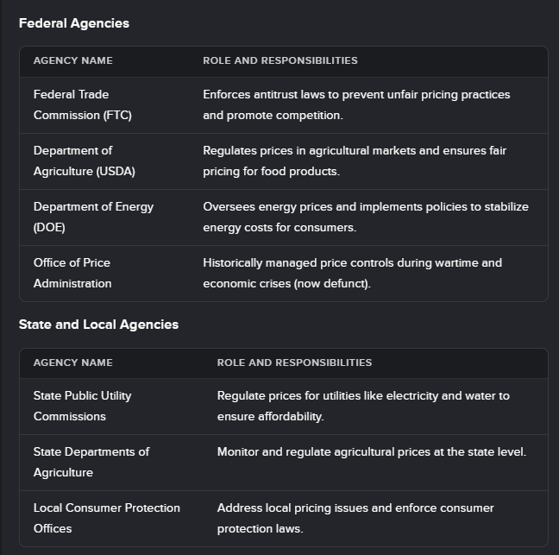The image size is (559, 555).
Task: Click the antitrust laws enforcement description
Action: (x=356, y=104)
